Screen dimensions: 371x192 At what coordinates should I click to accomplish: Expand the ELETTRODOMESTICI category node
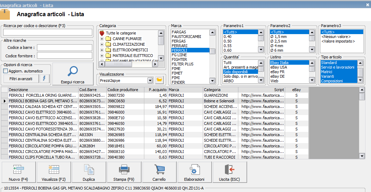point(102,50)
